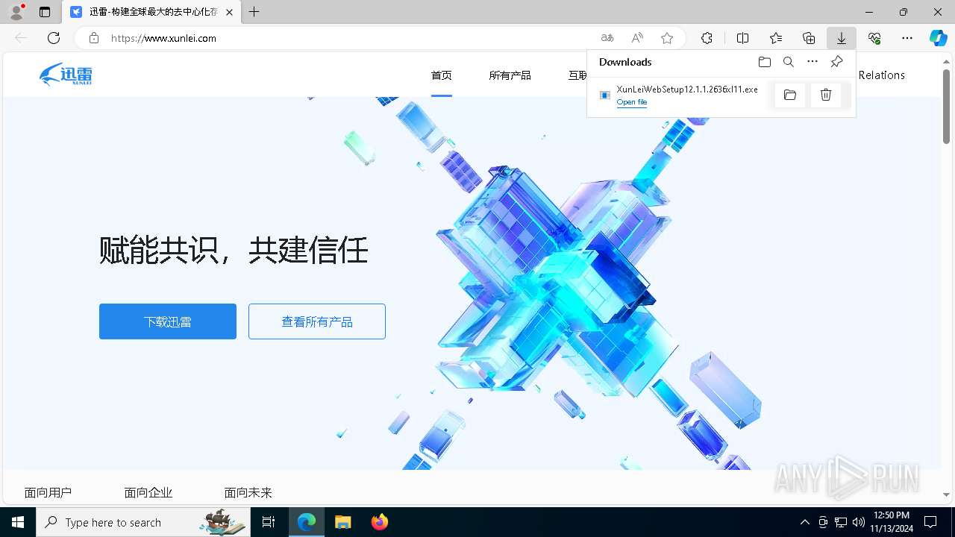Open volume control in system tray
Viewport: 955px width, 537px height.
pos(859,522)
